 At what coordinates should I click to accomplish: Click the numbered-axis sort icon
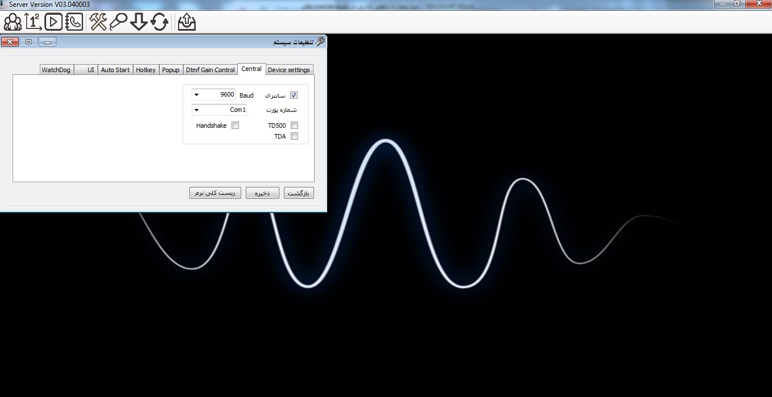point(33,22)
